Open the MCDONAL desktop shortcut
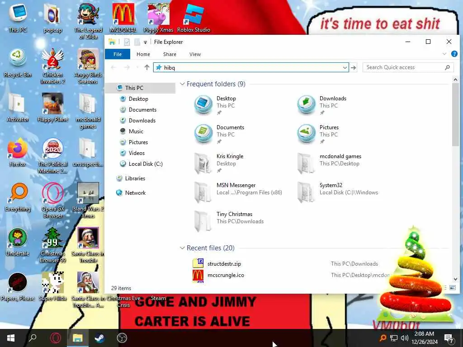This screenshot has height=347, width=463. coord(123,18)
